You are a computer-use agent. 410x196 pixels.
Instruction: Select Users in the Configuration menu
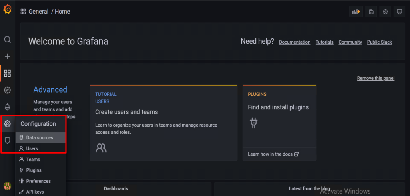pyautogui.click(x=32, y=149)
